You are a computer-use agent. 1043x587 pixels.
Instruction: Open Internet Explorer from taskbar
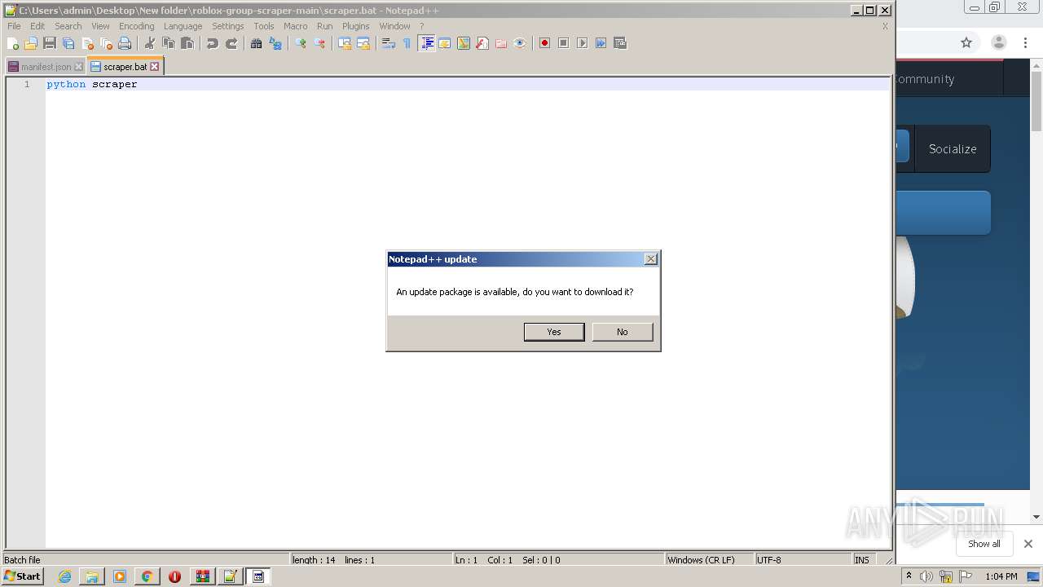tap(64, 576)
